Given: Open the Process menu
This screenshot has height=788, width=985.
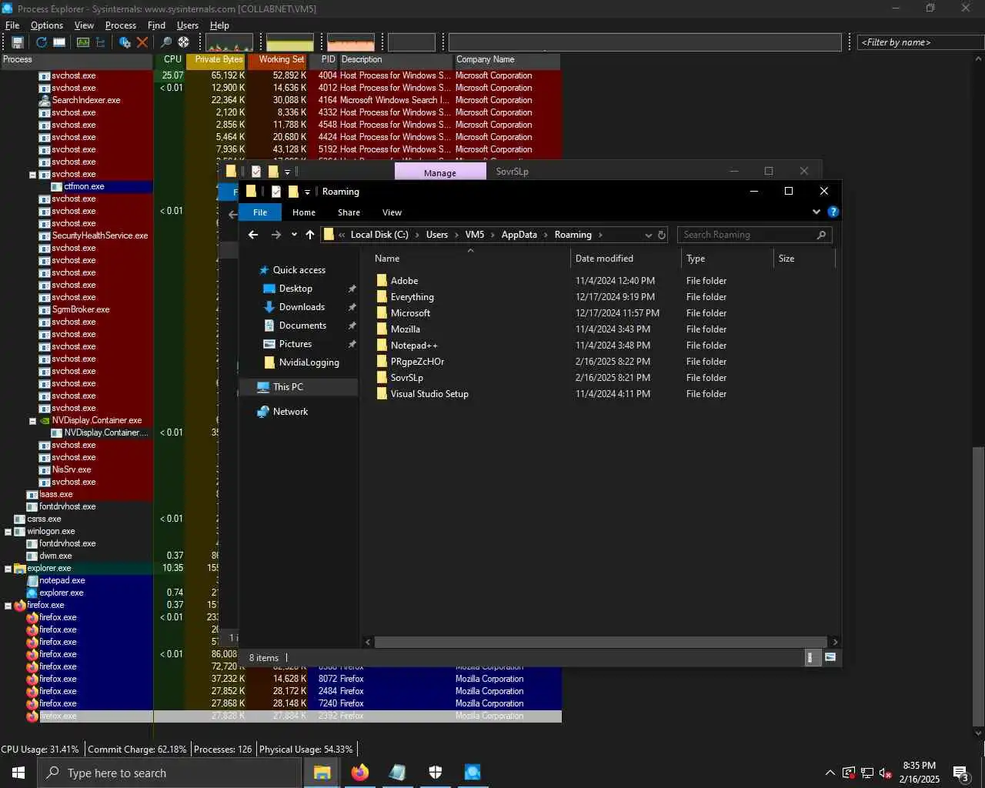Looking at the screenshot, I should (121, 25).
